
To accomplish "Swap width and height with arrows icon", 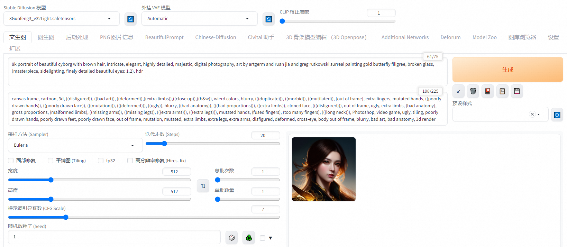I will [x=203, y=186].
